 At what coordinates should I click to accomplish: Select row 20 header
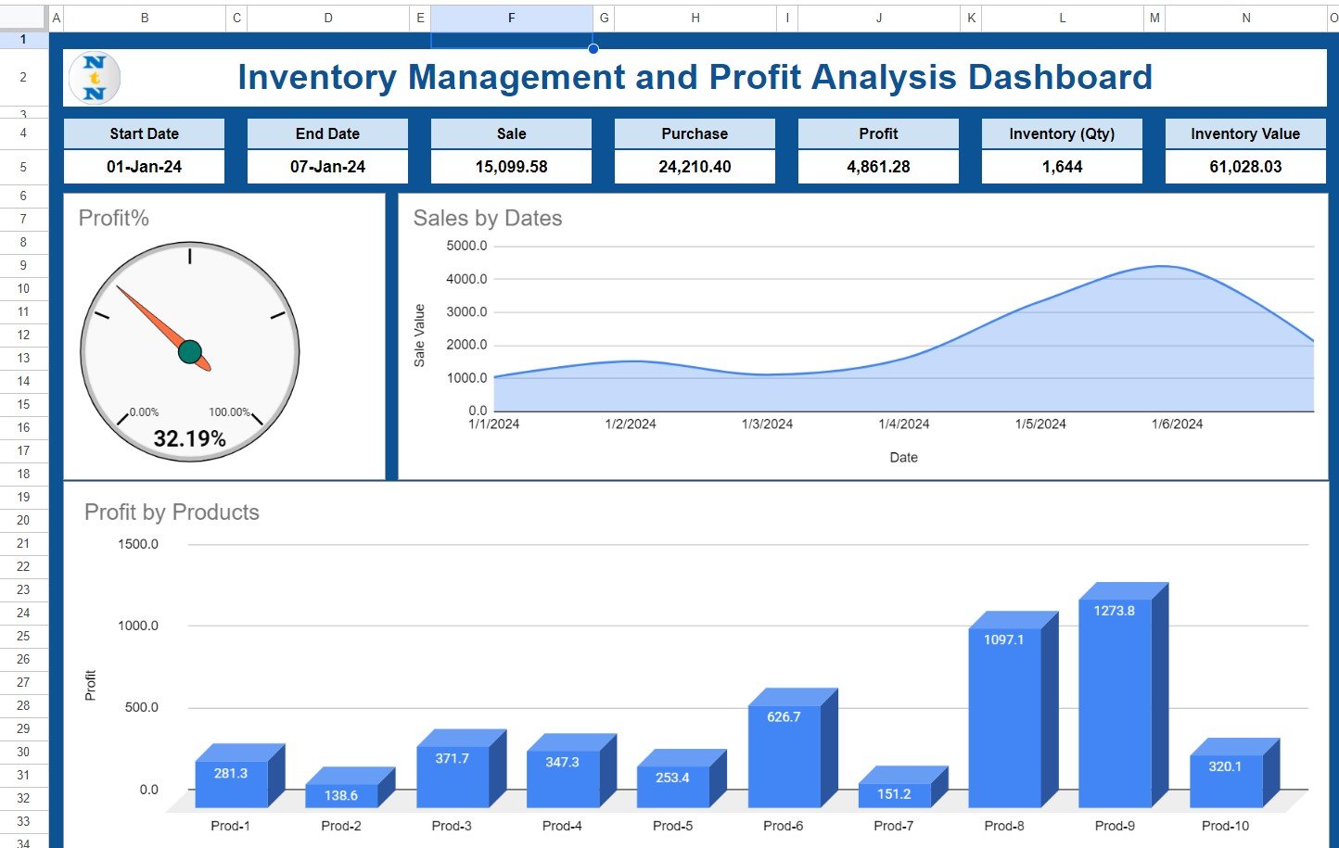point(23,520)
